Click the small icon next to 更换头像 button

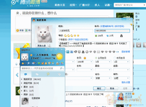coord(50,46)
